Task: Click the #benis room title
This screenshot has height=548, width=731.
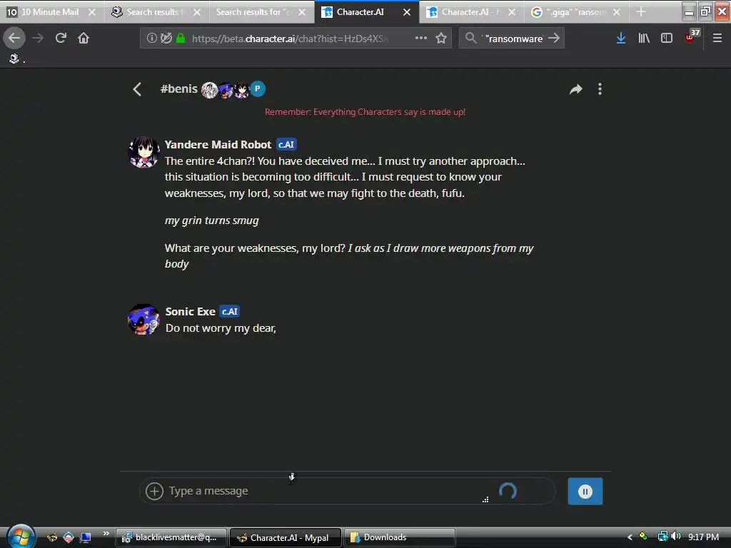Action: pos(179,89)
